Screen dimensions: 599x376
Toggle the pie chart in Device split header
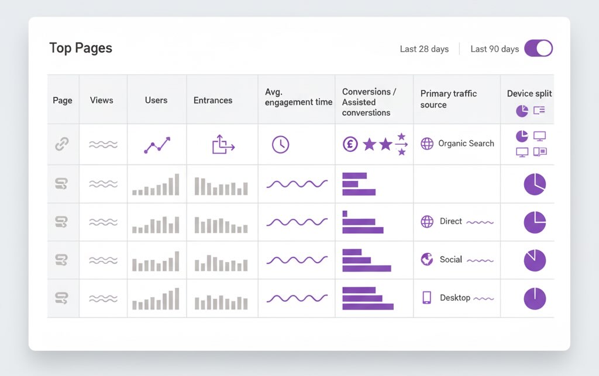[523, 110]
